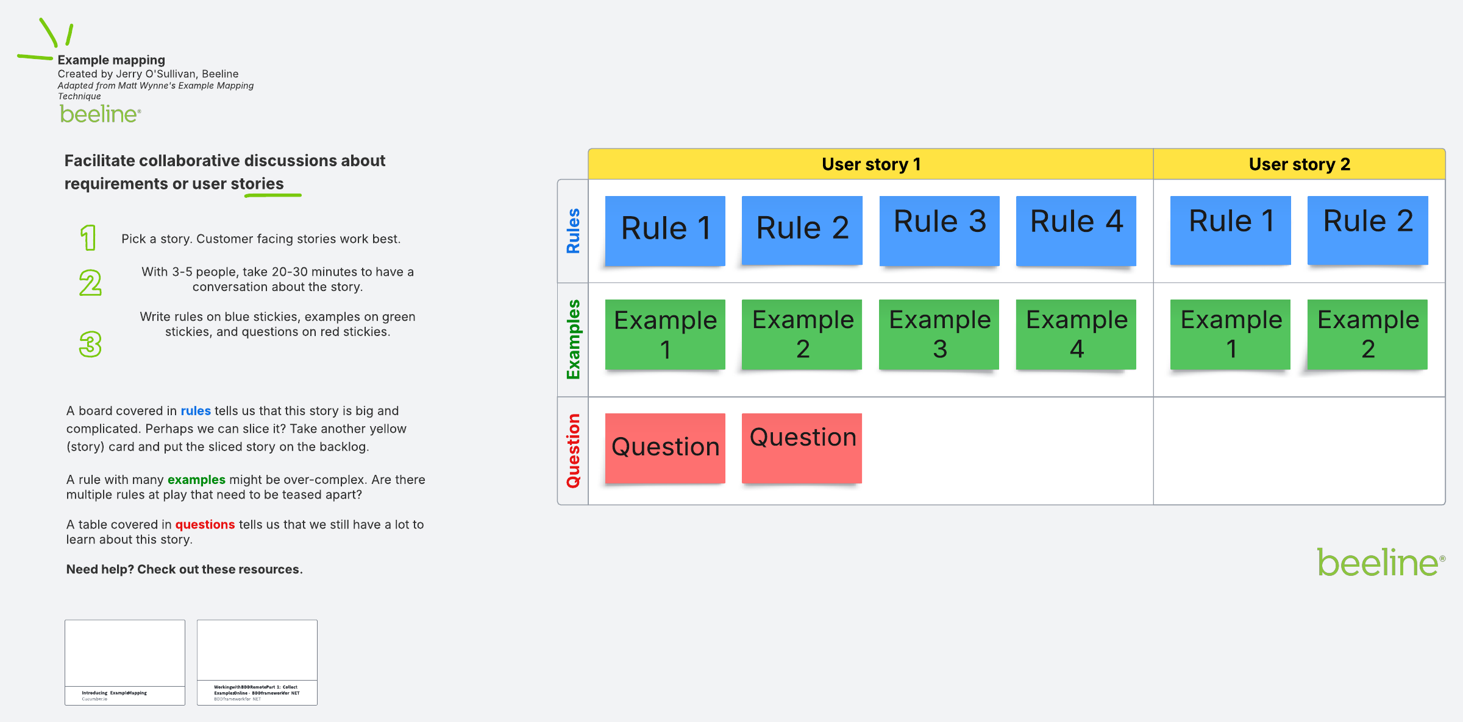Open the Introducing Example Mapping link card
The image size is (1463, 722).
125,662
